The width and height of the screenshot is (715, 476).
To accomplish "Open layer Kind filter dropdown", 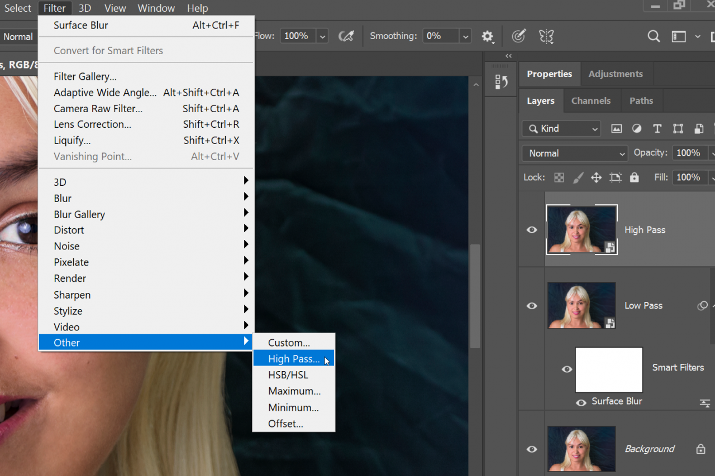I will point(561,128).
